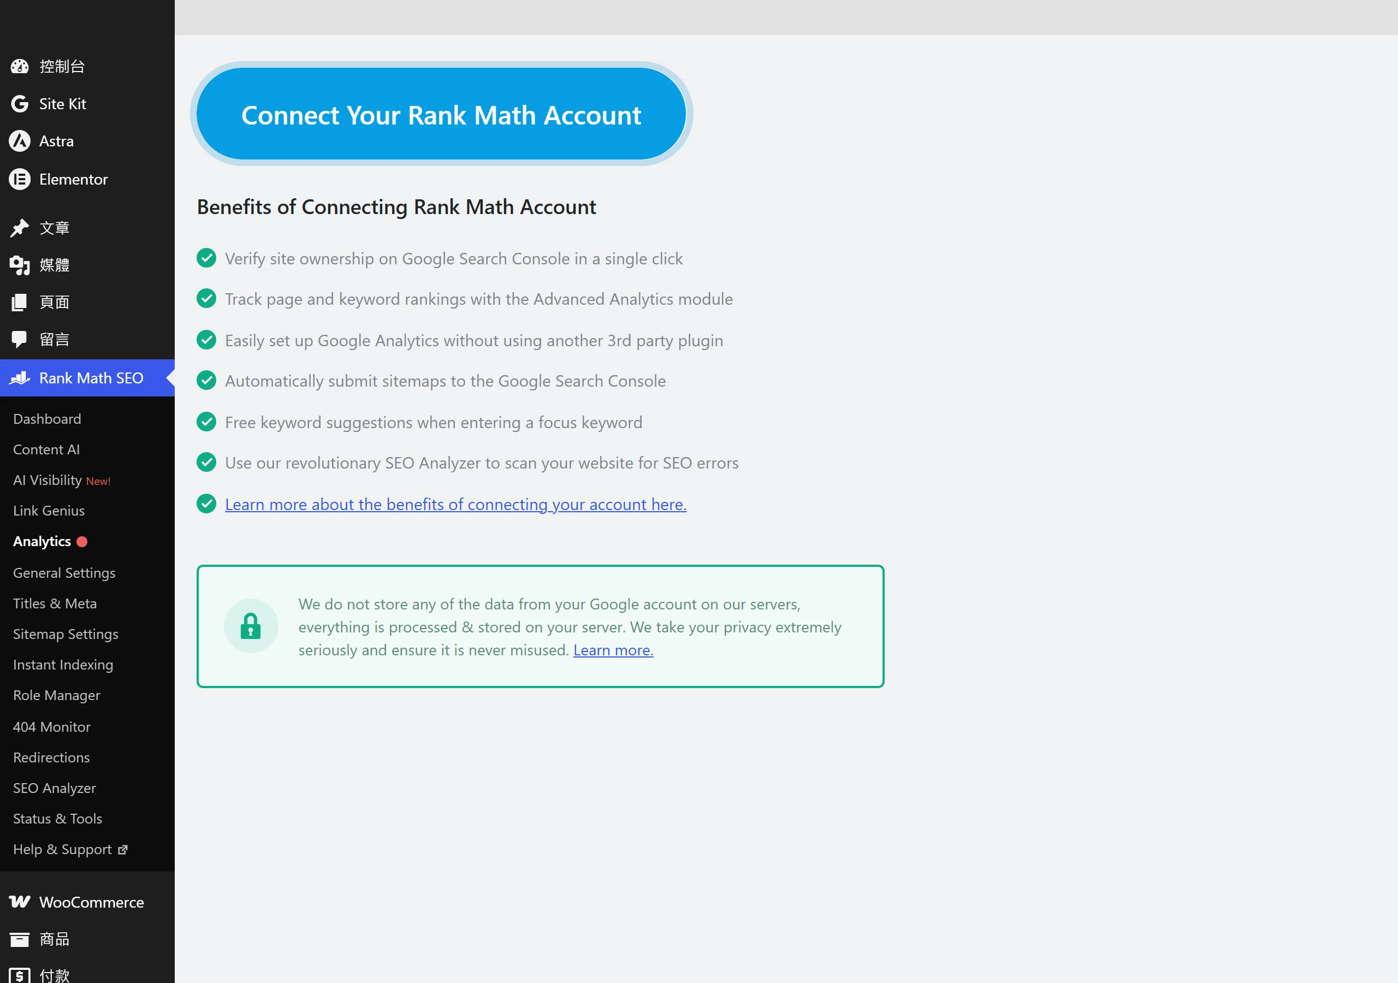The image size is (1398, 983).
Task: Open Status & Tools submenu
Action: point(57,819)
